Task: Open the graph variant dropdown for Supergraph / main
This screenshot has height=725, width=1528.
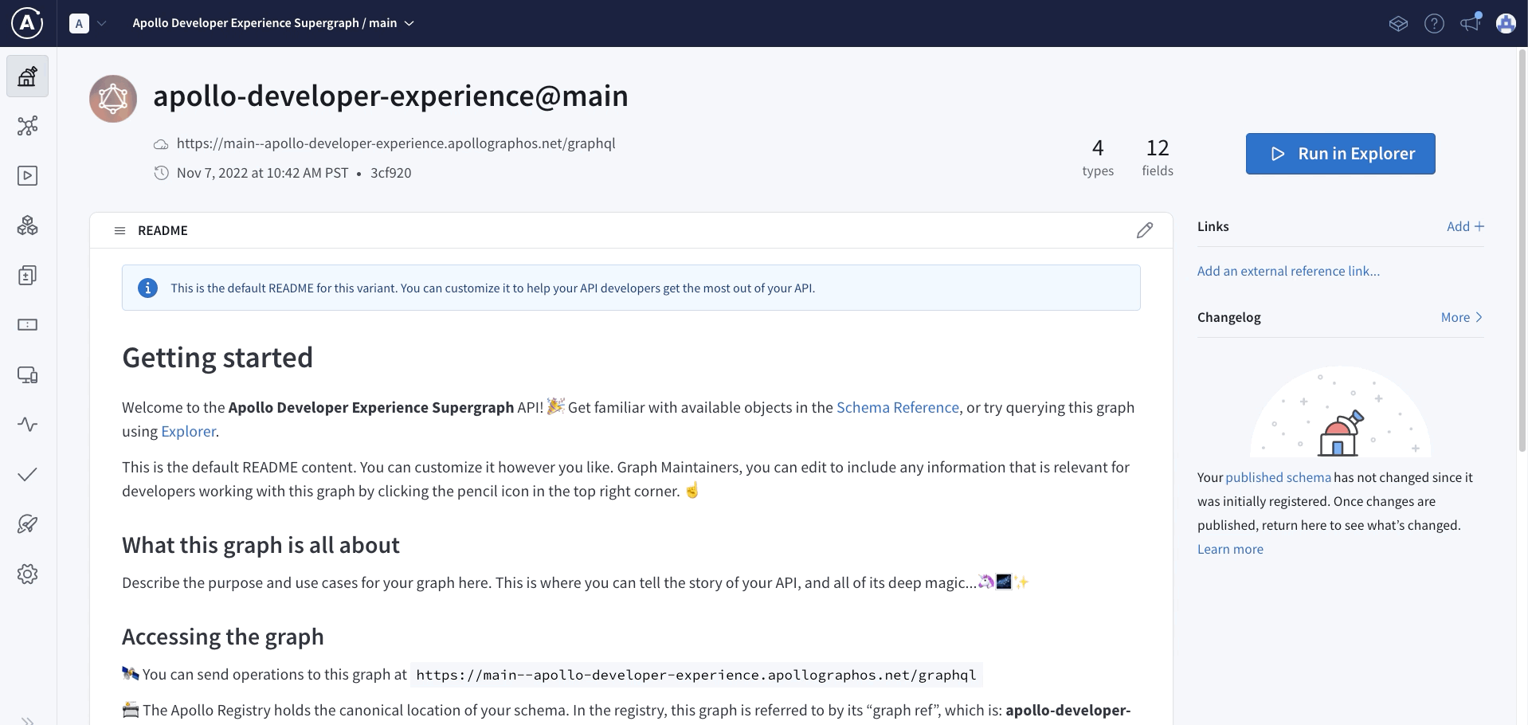Action: click(273, 23)
